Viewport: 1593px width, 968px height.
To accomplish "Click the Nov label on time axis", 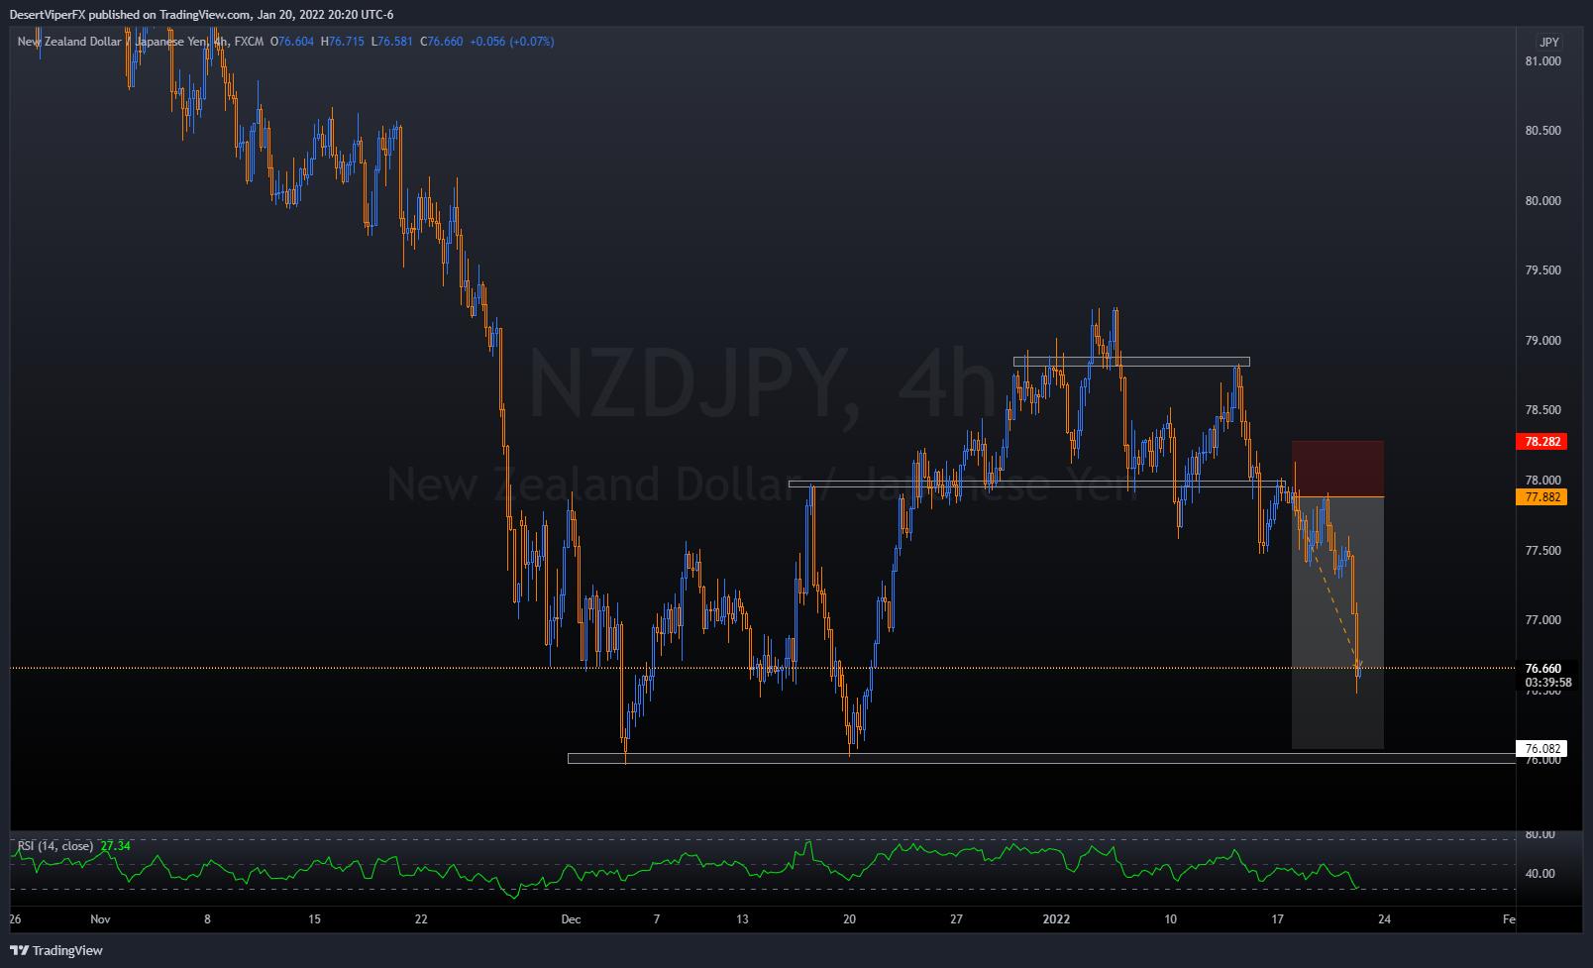I will (x=100, y=919).
